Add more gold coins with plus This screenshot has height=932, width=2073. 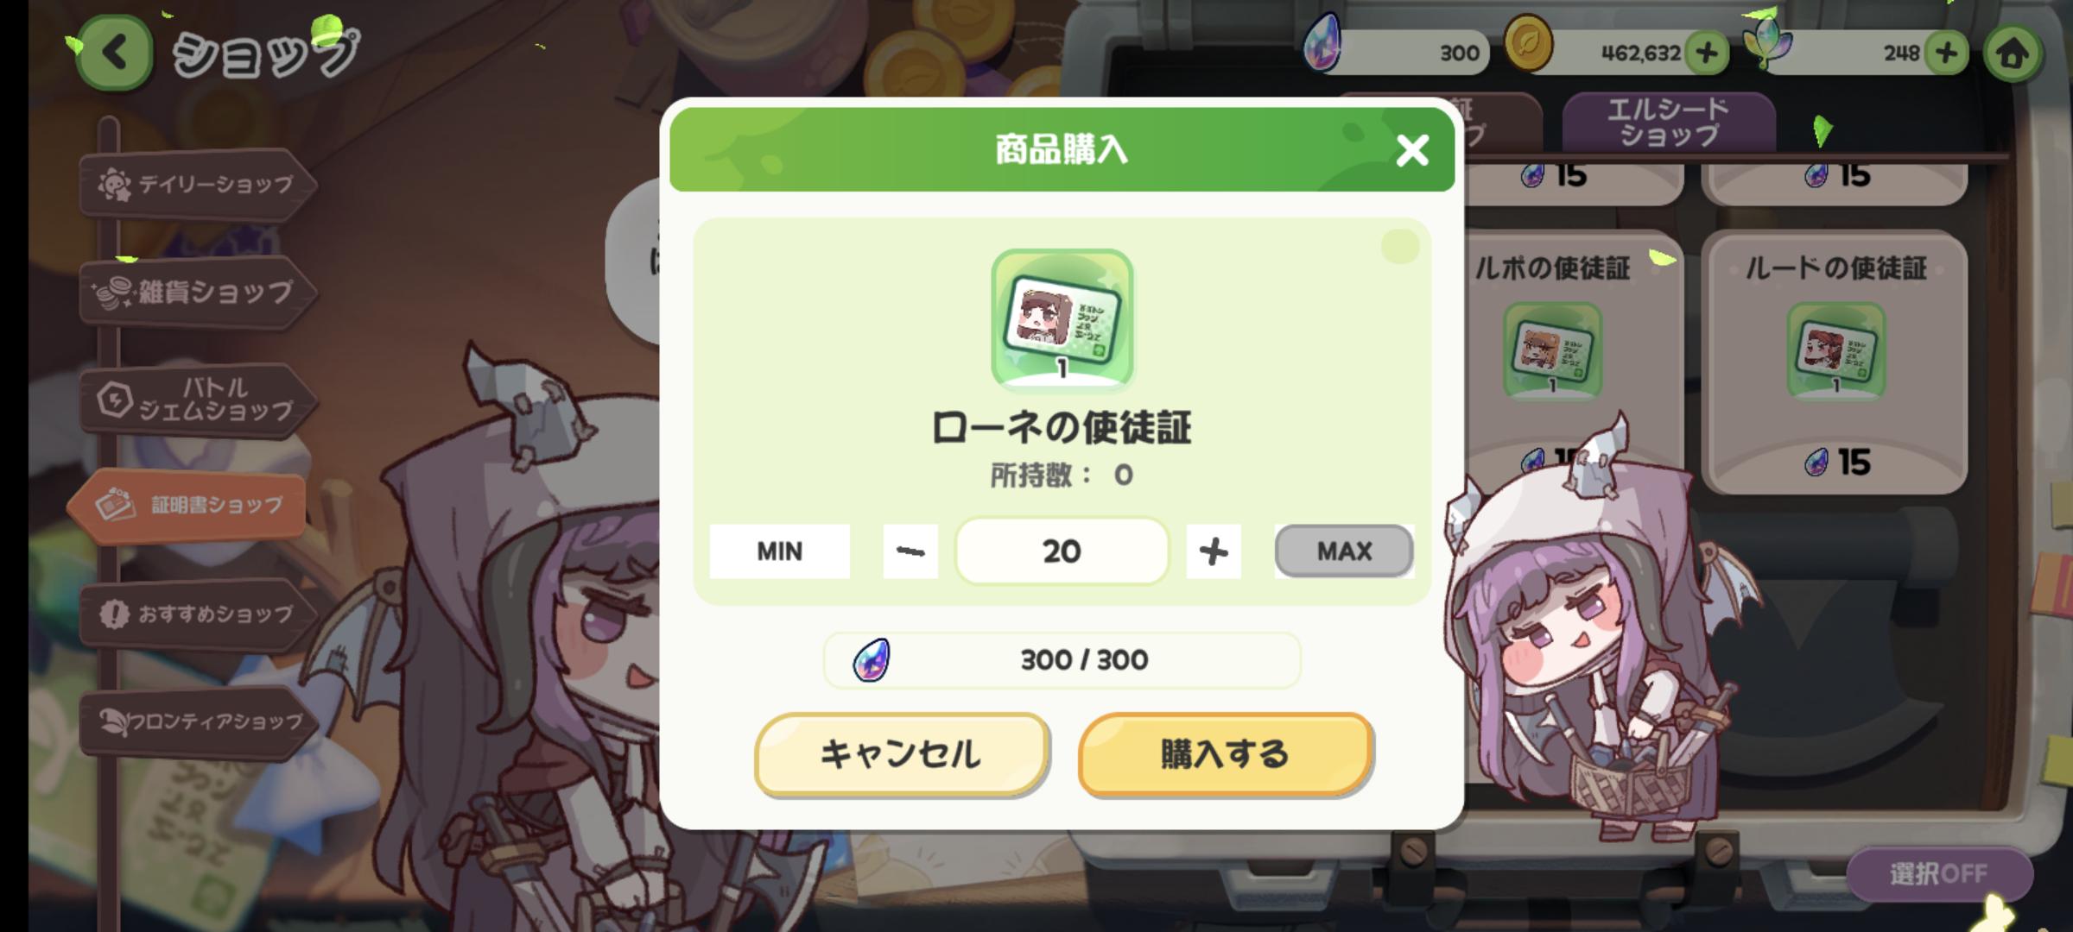pyautogui.click(x=1706, y=54)
